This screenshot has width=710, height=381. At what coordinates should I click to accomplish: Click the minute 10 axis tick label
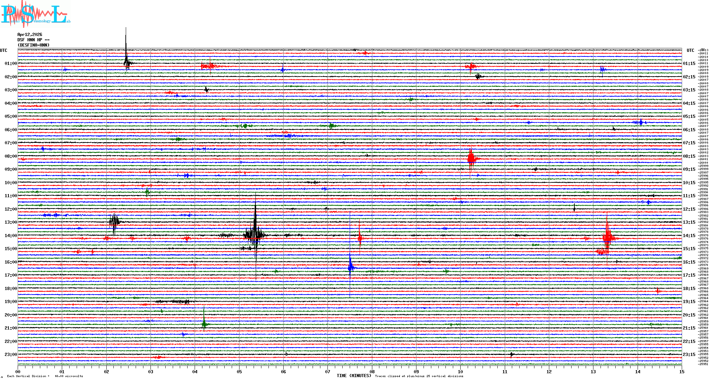(x=460, y=371)
